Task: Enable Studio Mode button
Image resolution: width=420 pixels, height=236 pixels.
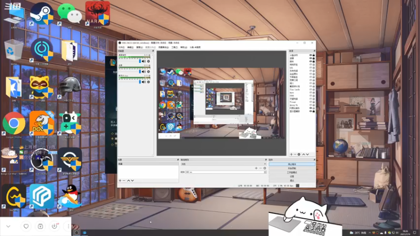Action: click(x=292, y=173)
